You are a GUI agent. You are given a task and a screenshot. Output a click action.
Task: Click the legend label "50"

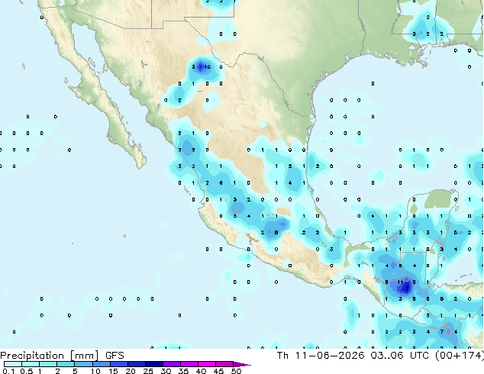236,371
